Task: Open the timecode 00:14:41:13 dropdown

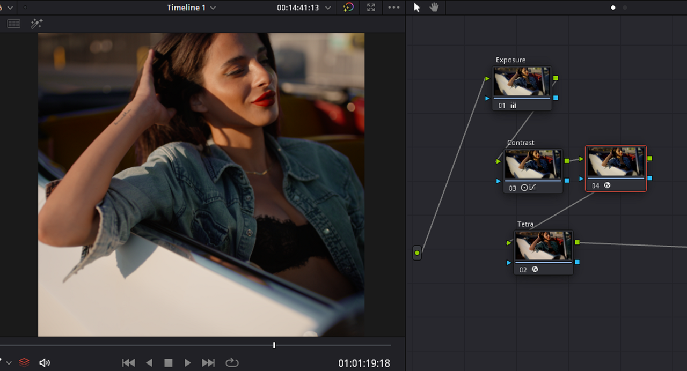Action: pos(304,8)
